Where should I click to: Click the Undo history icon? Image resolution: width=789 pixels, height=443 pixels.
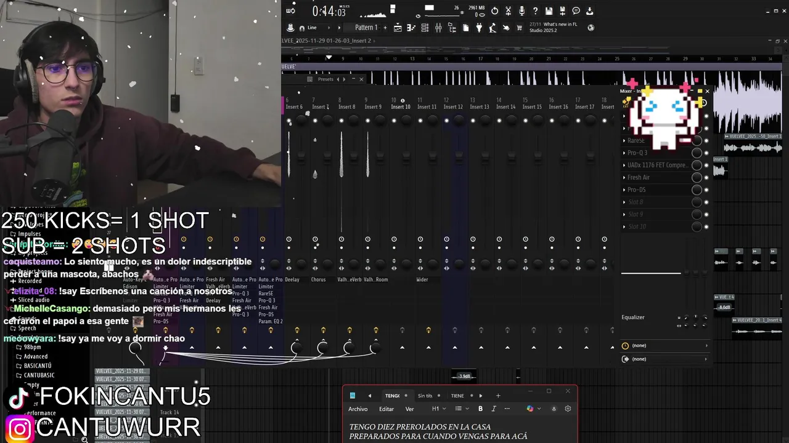[x=494, y=11]
